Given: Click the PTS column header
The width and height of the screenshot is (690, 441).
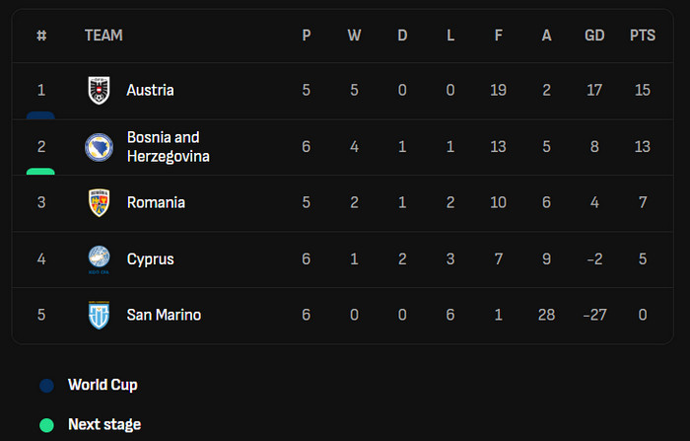Looking at the screenshot, I should pyautogui.click(x=642, y=36).
